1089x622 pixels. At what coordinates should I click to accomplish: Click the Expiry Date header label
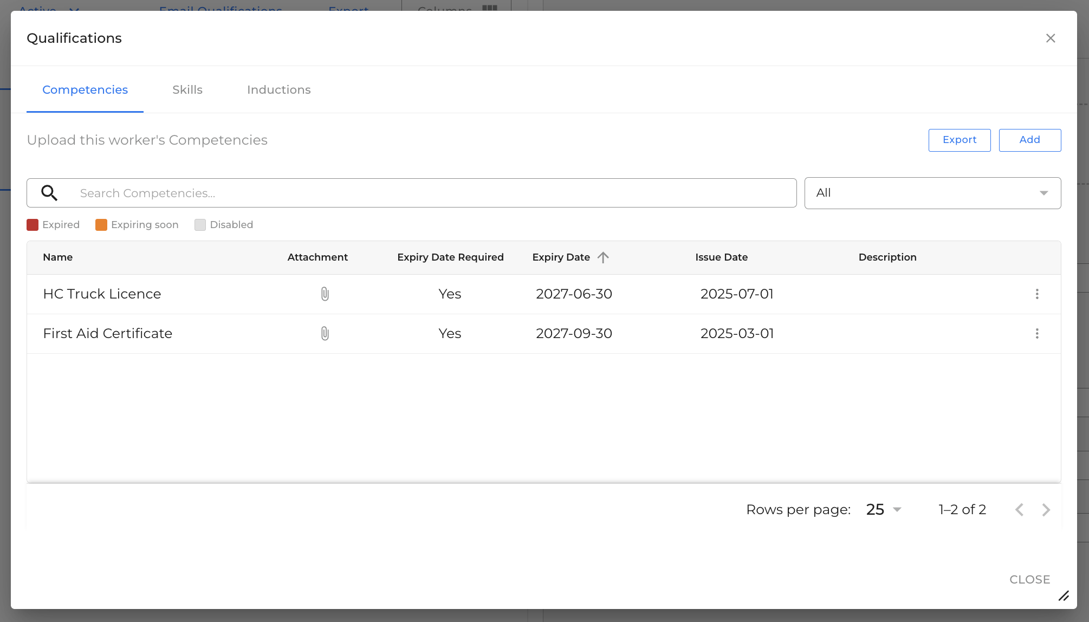click(x=561, y=257)
